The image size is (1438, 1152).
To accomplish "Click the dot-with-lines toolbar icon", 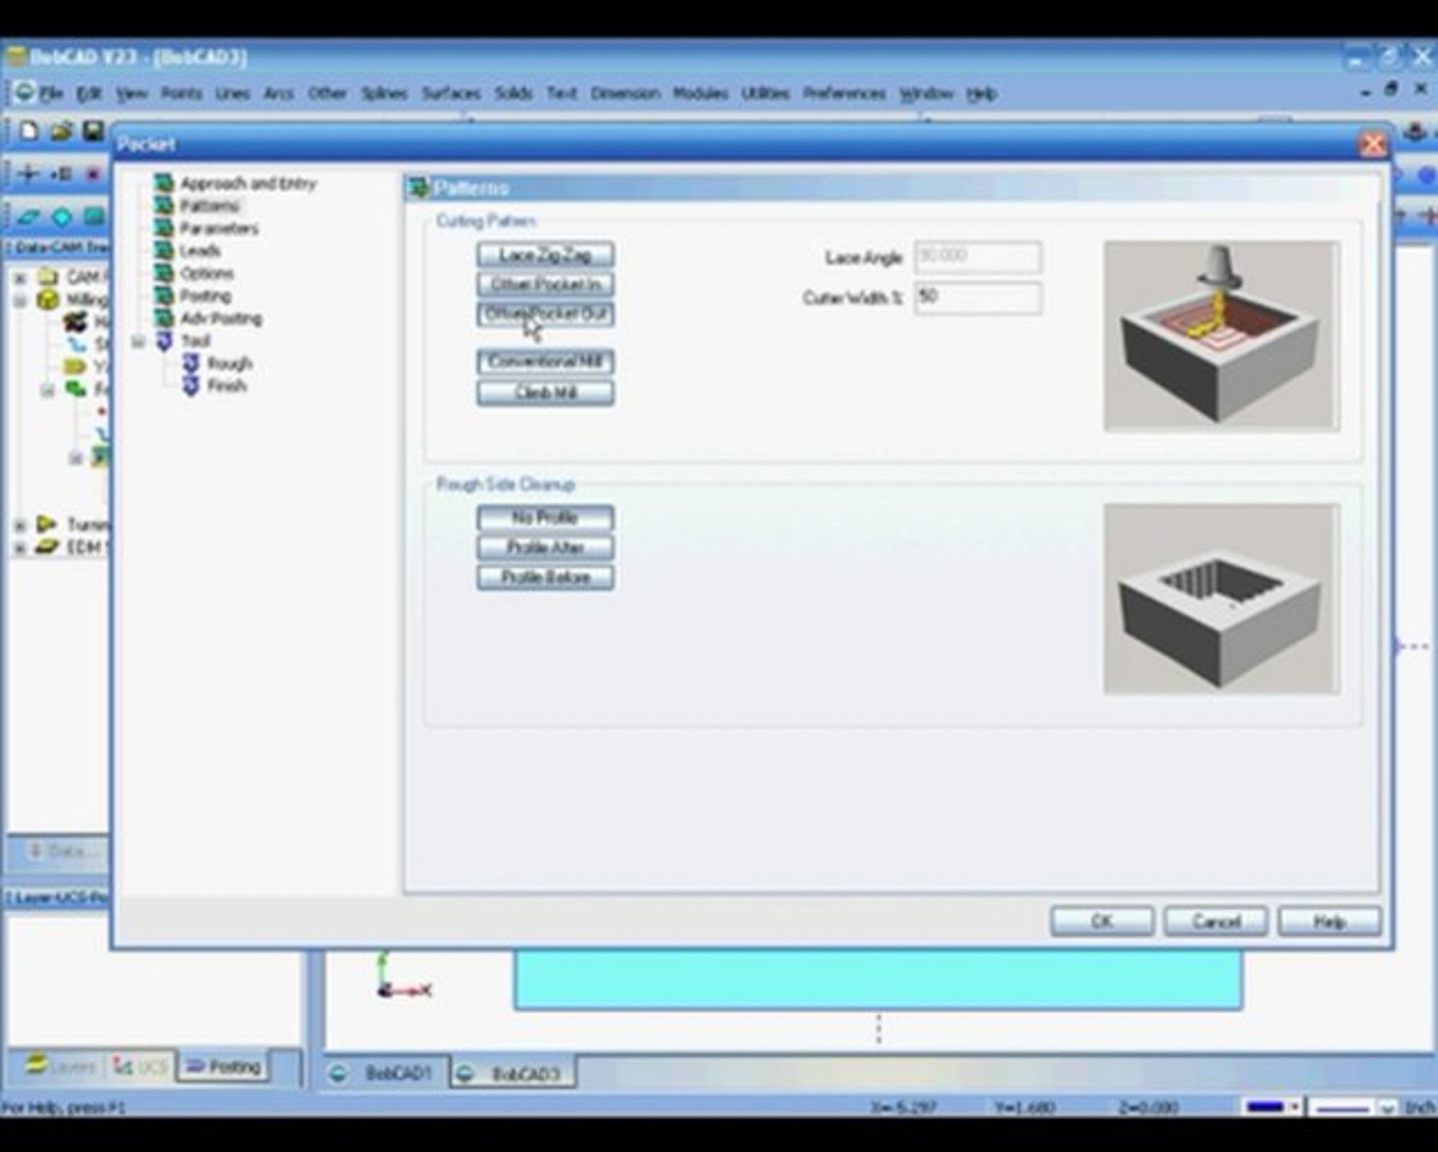I will click(61, 174).
